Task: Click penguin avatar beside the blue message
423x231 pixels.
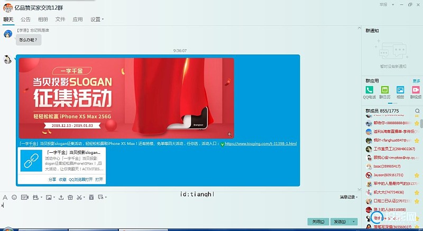Action: 7,59
